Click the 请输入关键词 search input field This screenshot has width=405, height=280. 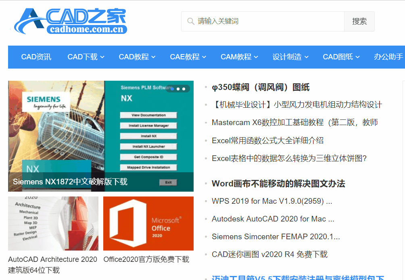[x=262, y=21]
